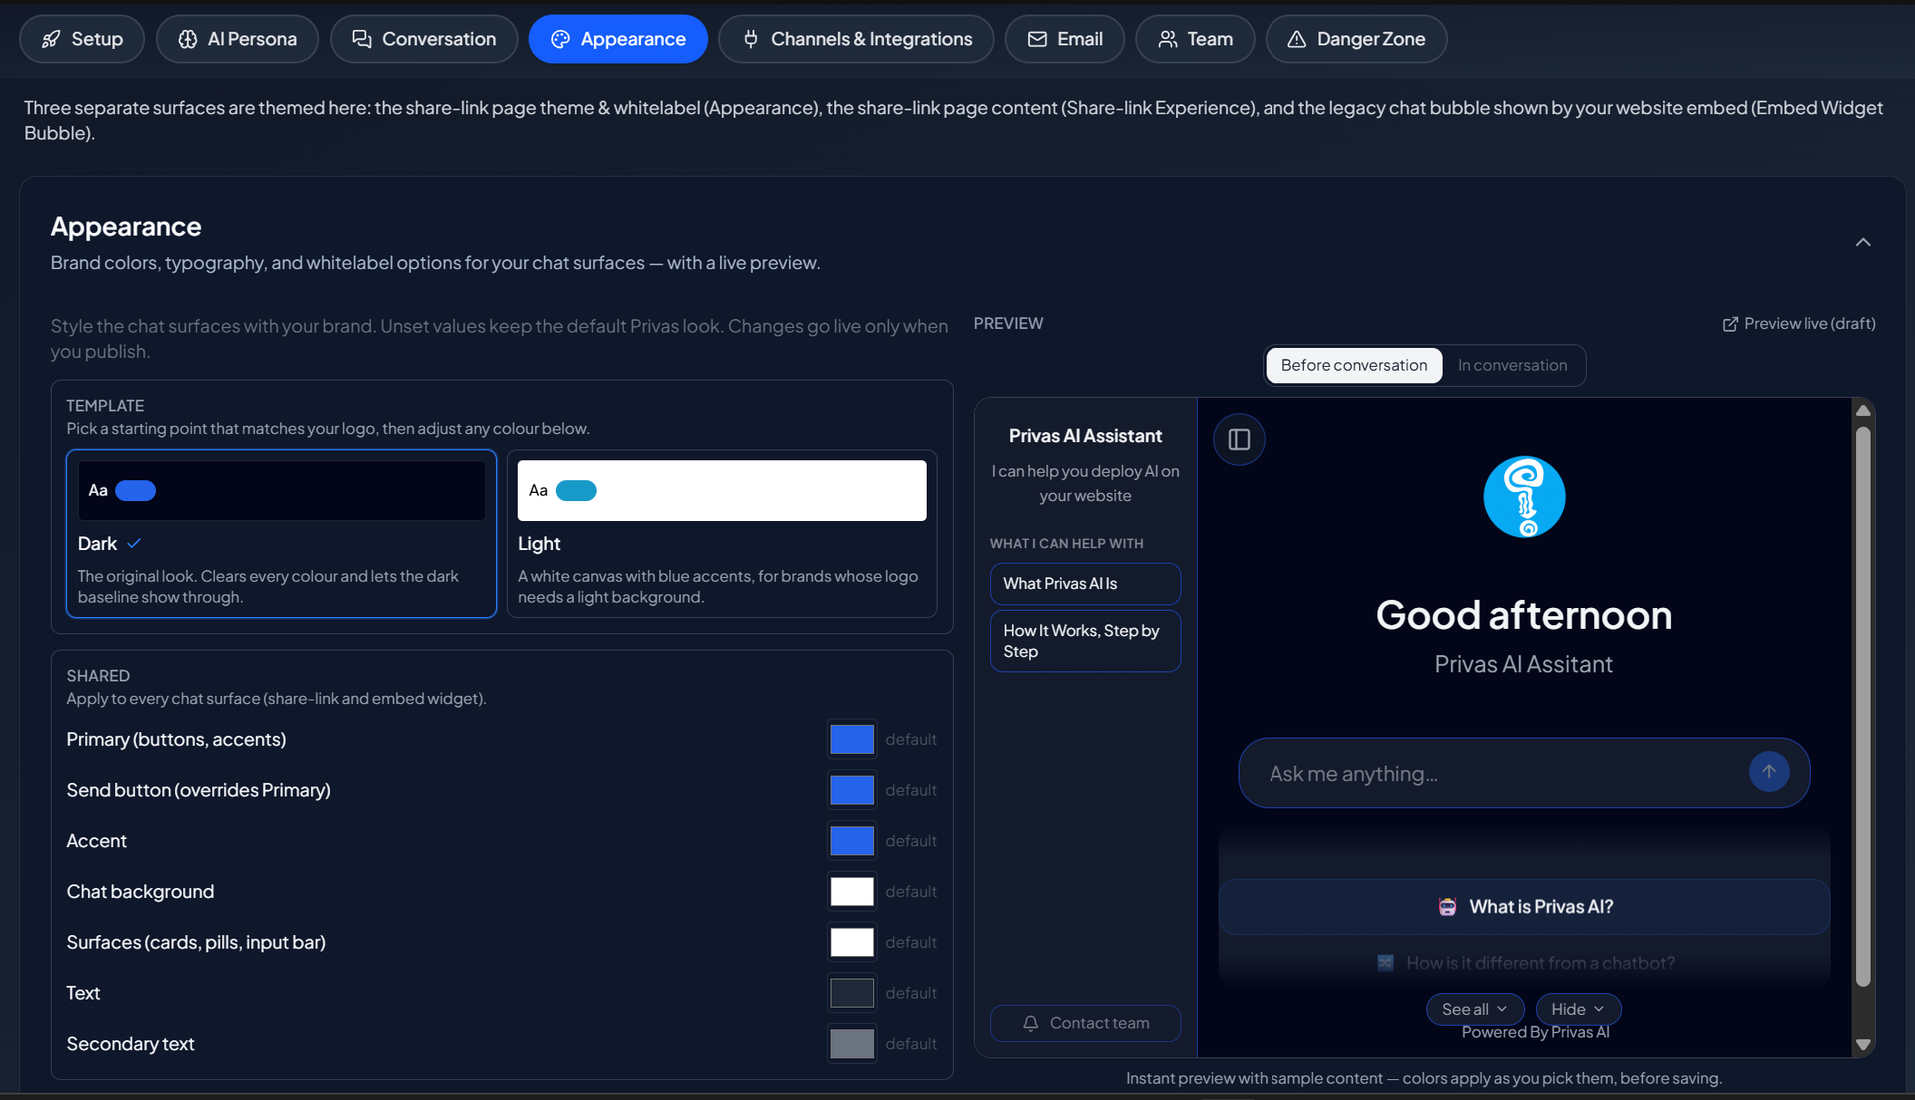Click What Privas AI Is topic button

click(x=1085, y=584)
